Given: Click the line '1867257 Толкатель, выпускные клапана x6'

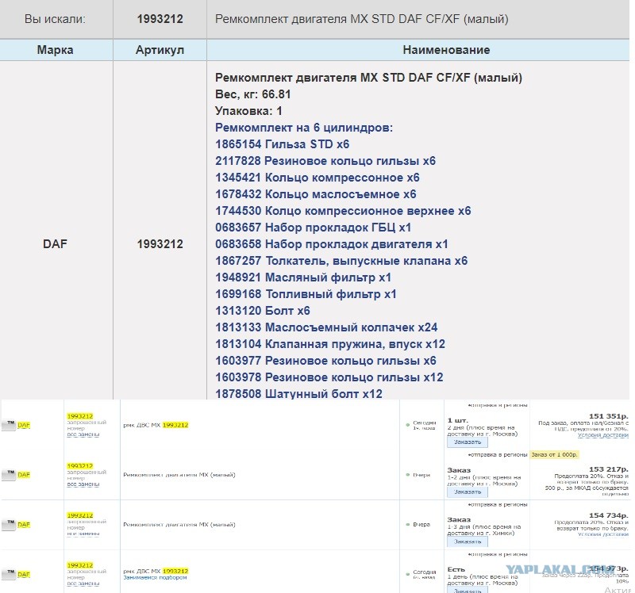Looking at the screenshot, I should [x=341, y=261].
